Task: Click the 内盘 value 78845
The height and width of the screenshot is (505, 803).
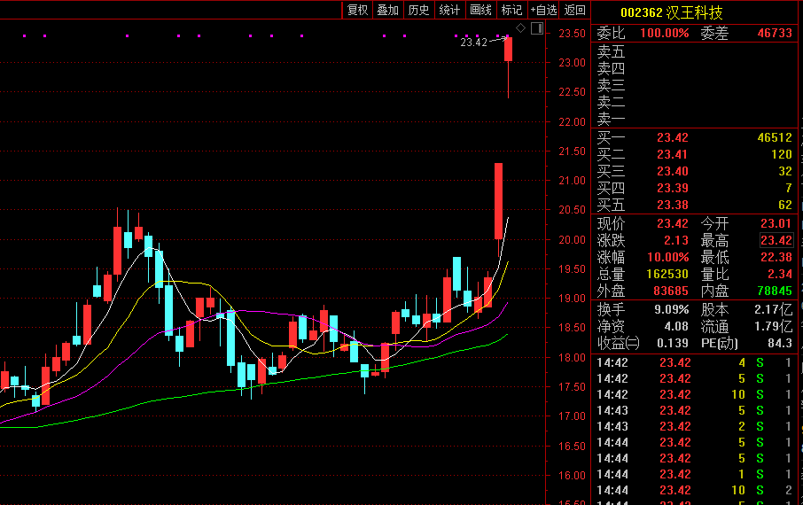Action: [775, 291]
